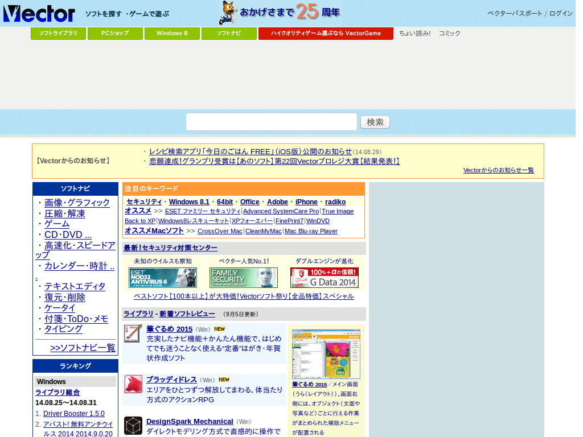Expand the >>ソフトナビ一覧 list link
The image size is (583, 437).
[83, 348]
